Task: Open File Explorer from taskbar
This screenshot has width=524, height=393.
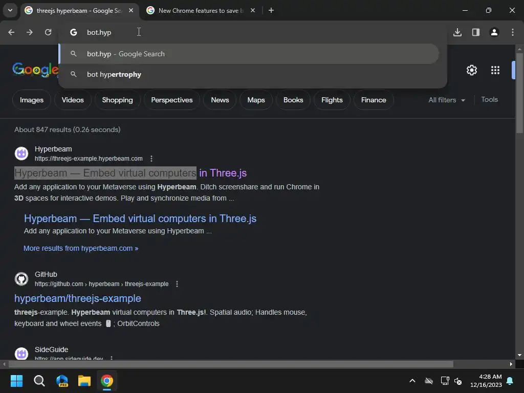Action: (84, 381)
